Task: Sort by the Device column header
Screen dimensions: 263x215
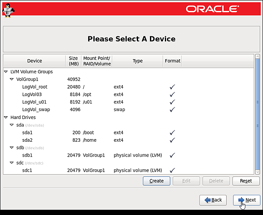Action: click(35, 61)
